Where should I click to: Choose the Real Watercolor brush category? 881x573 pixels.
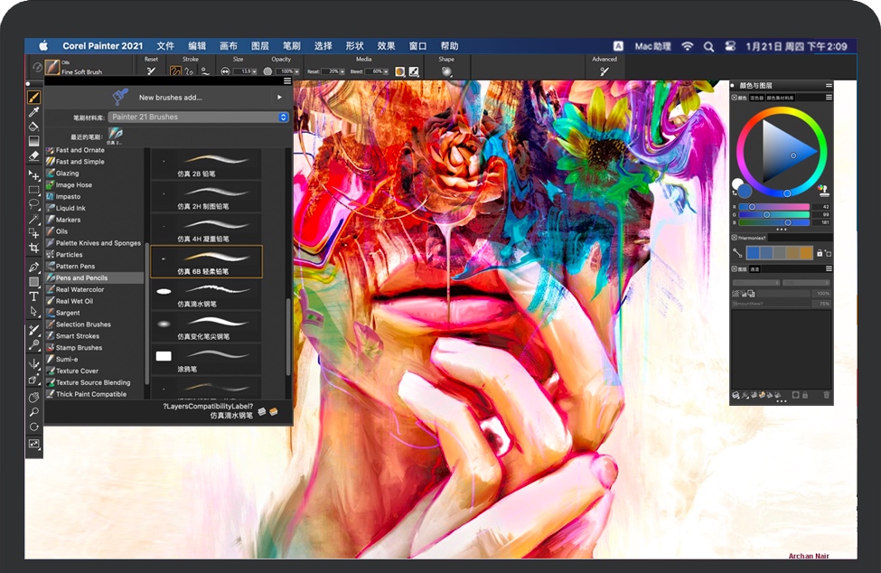pyautogui.click(x=80, y=289)
